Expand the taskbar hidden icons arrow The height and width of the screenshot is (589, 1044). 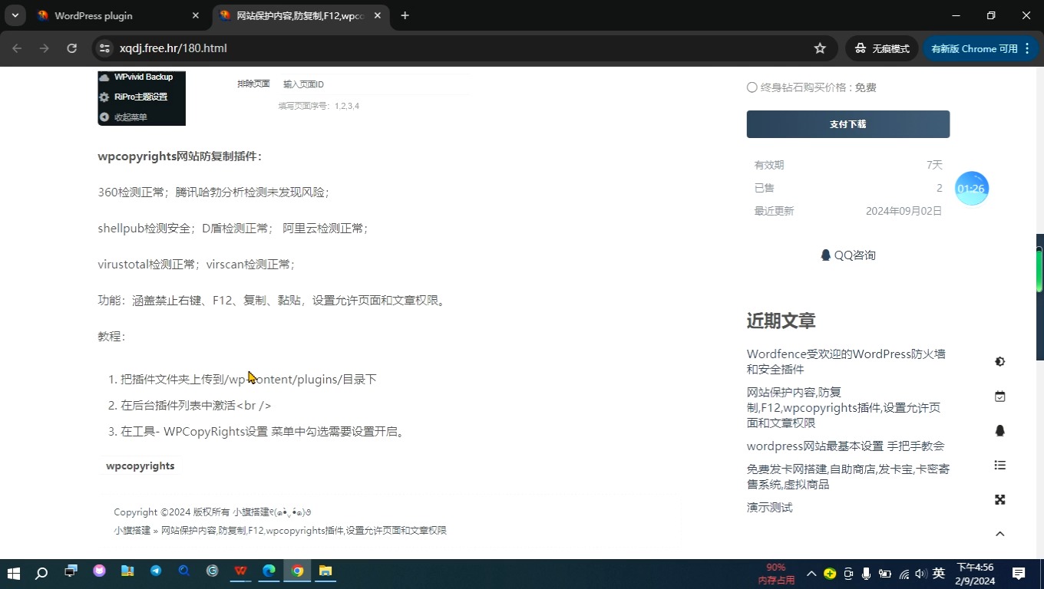(x=811, y=573)
